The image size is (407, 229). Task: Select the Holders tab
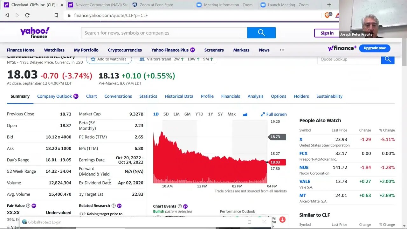coord(301,96)
